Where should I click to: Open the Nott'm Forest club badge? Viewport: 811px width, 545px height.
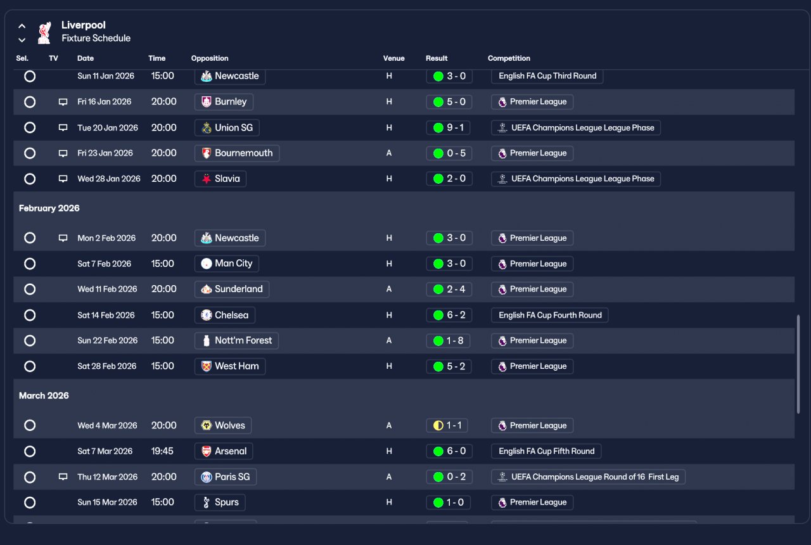click(206, 340)
